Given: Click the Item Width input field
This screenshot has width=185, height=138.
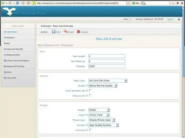Looking at the screenshot, I should 107,61.
